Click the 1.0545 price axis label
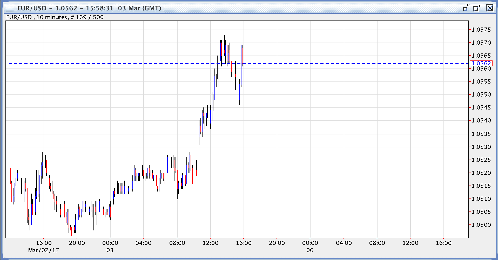The width and height of the screenshot is (498, 260). [x=481, y=107]
